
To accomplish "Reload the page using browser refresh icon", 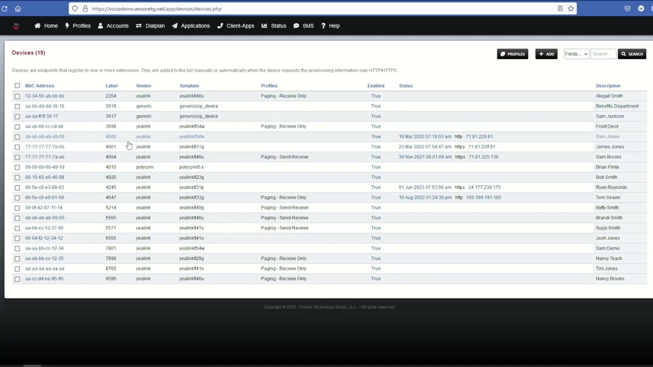I will tap(5, 9).
